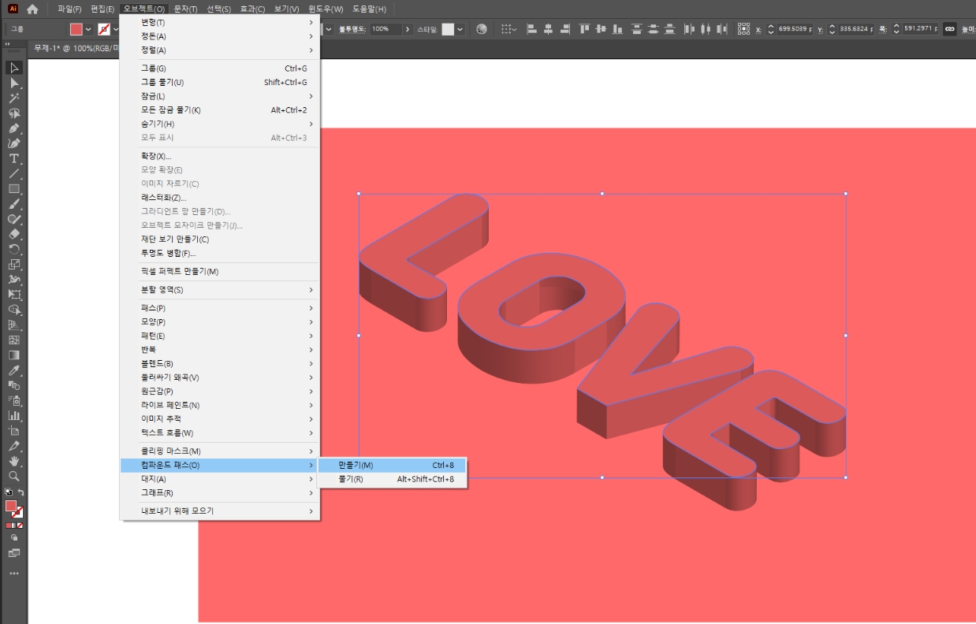Select the Magic Wand tool
The width and height of the screenshot is (976, 624).
[14, 98]
